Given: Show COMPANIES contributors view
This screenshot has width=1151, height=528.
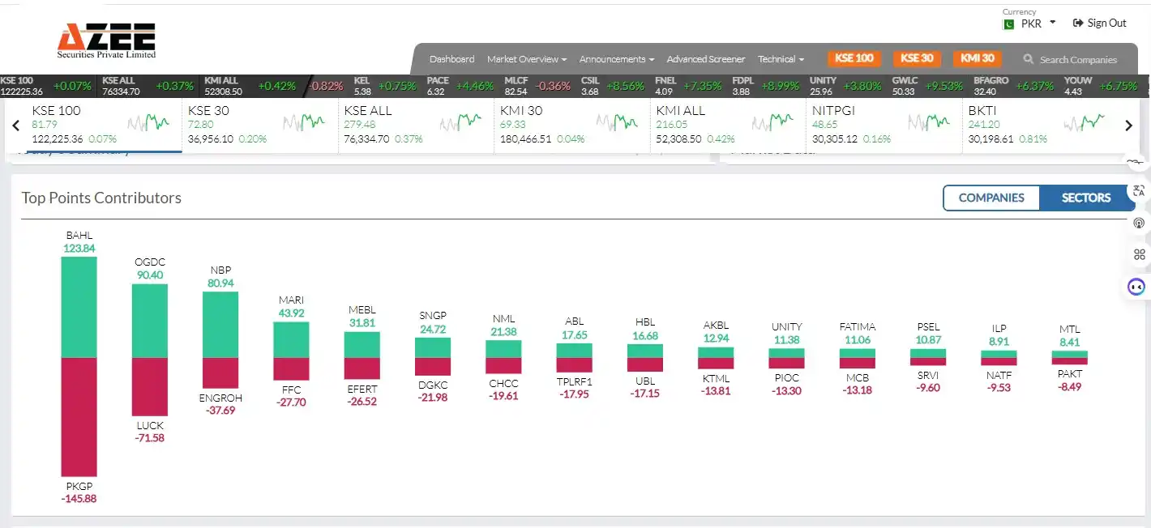Looking at the screenshot, I should 991,198.
